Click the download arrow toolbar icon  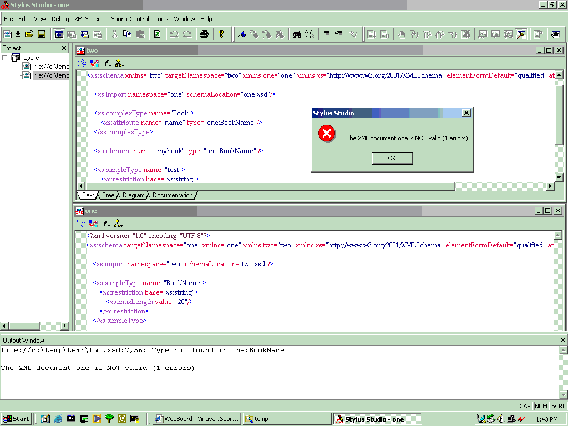coord(18,34)
